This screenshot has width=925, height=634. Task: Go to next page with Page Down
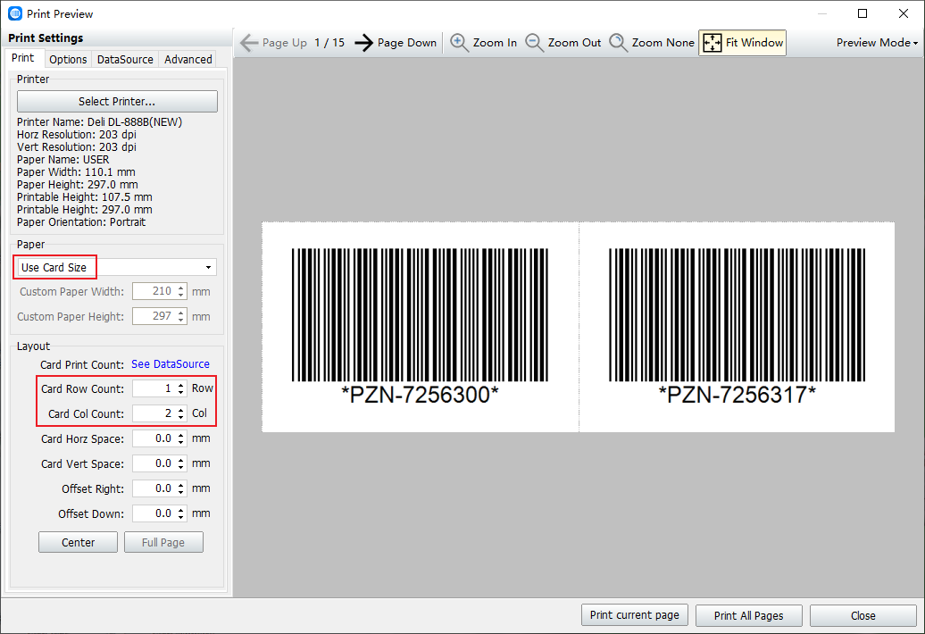[x=396, y=43]
